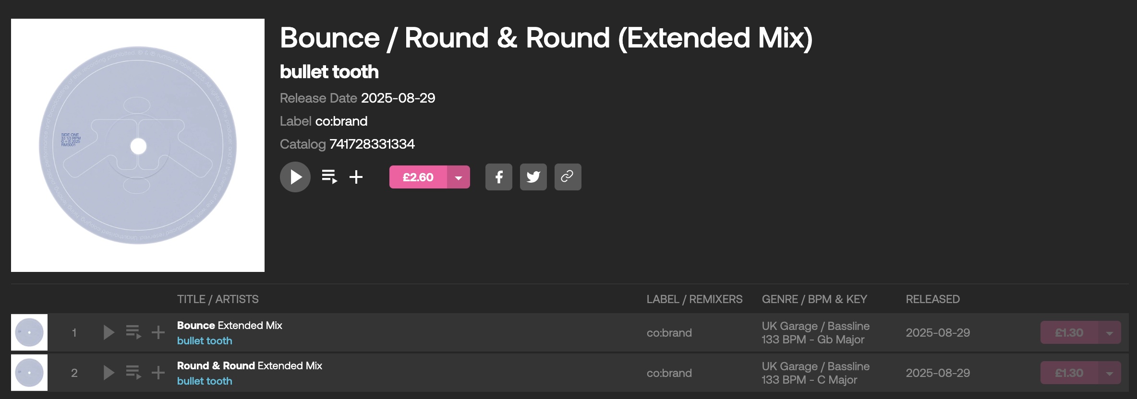Screen dimensions: 1137x399
Task: Buy the full release for £2.60
Action: tap(418, 177)
